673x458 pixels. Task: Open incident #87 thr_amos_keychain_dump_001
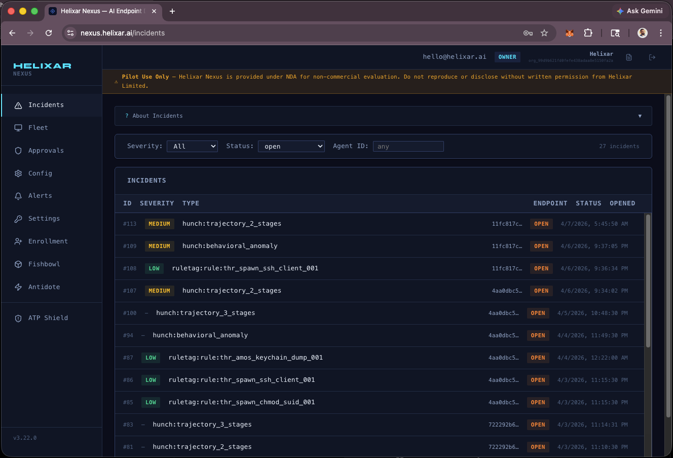point(245,358)
